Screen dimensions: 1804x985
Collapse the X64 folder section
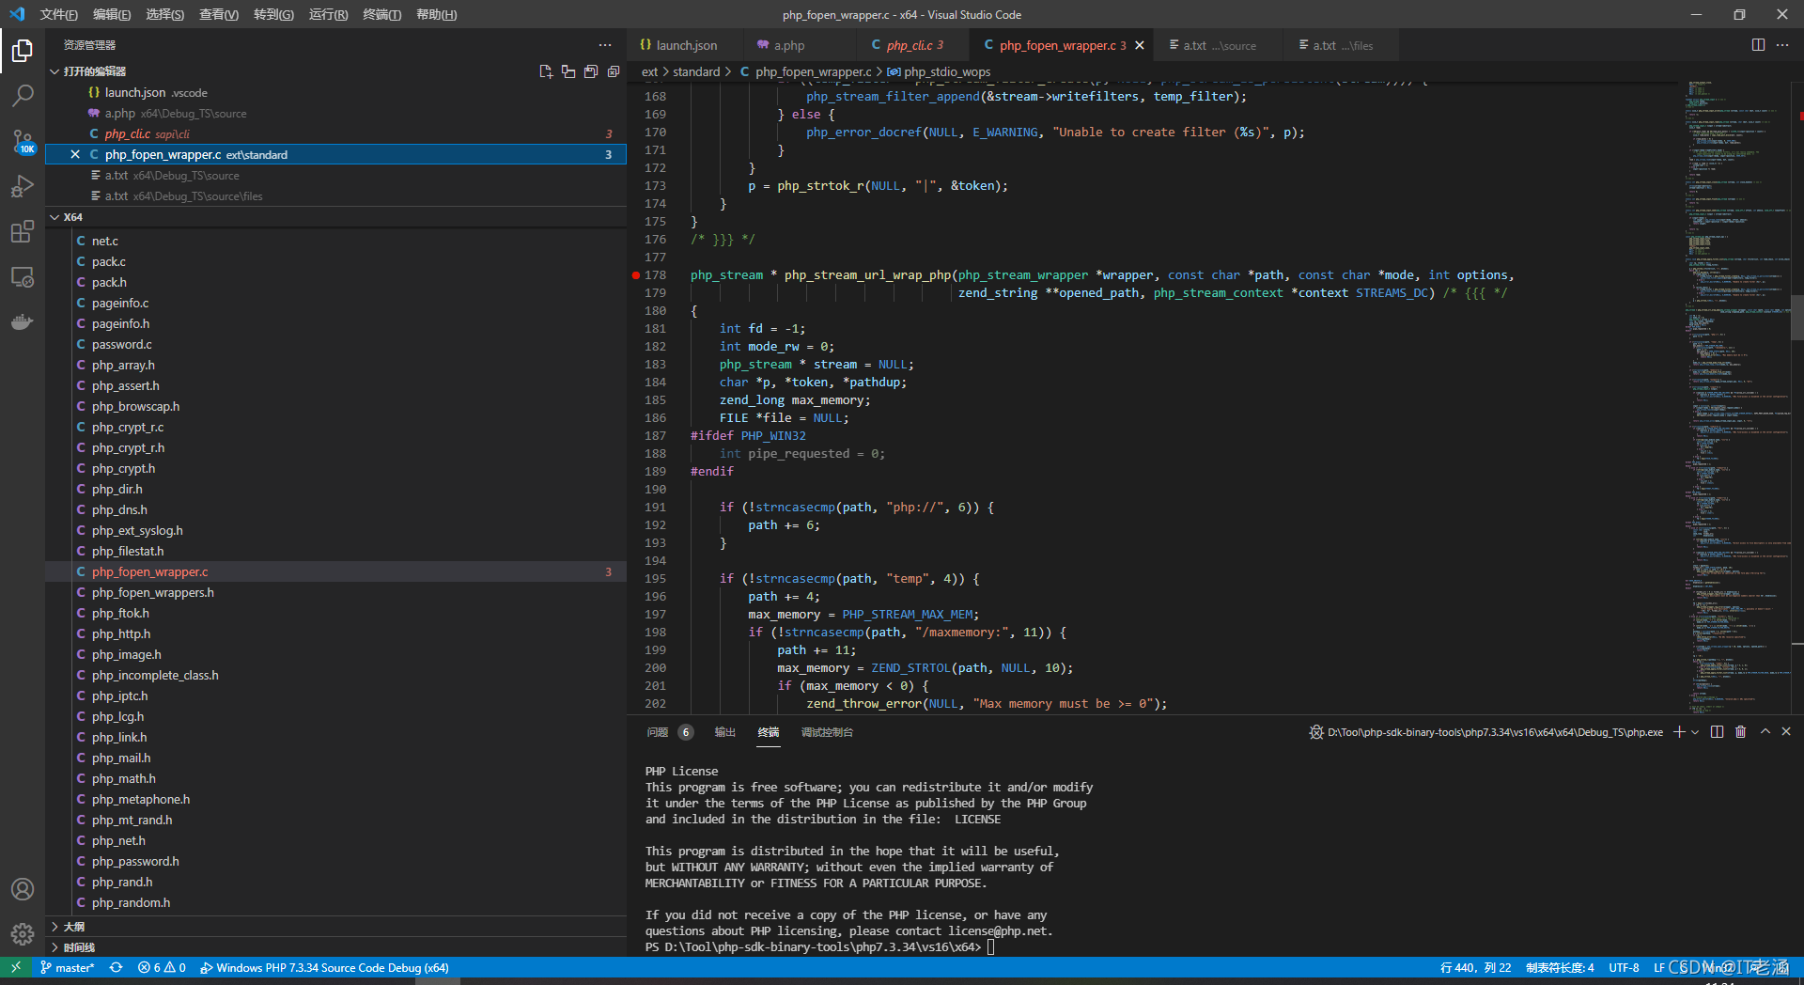pos(66,217)
